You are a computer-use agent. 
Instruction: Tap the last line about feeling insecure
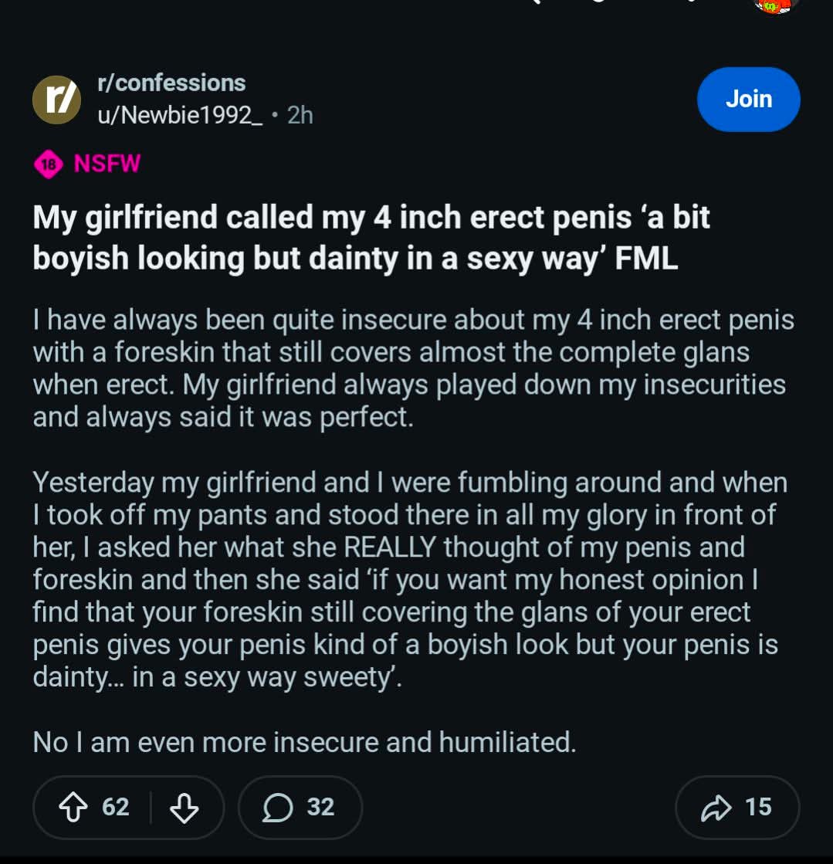304,743
